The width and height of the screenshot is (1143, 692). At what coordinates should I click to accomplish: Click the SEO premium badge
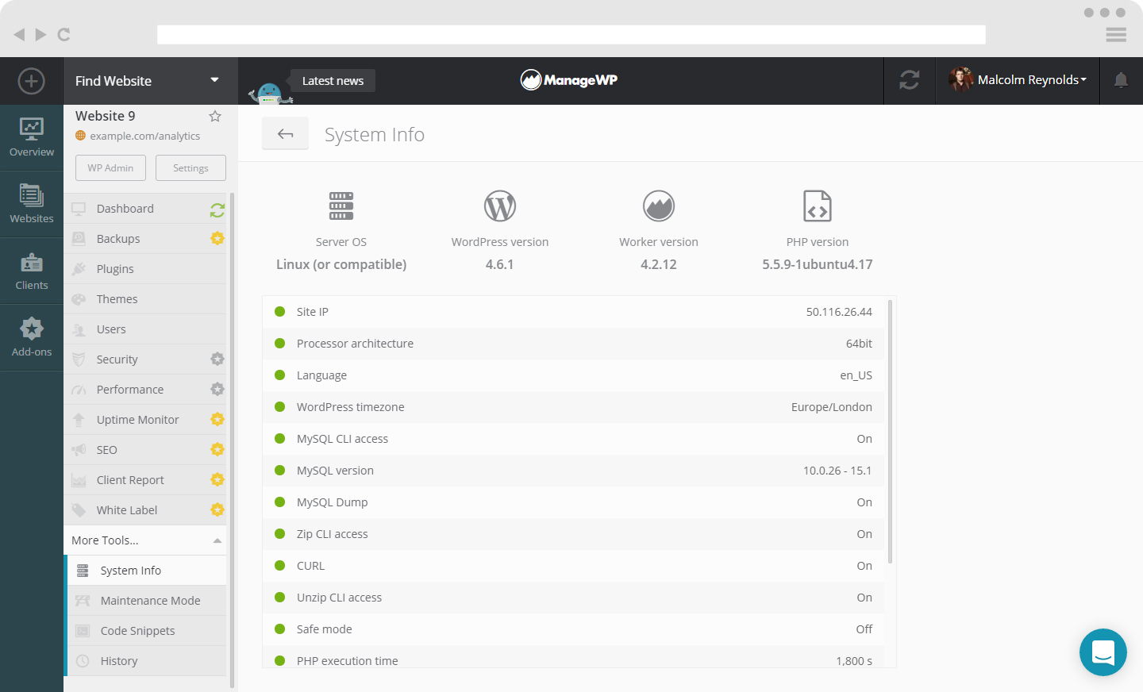pyautogui.click(x=217, y=449)
